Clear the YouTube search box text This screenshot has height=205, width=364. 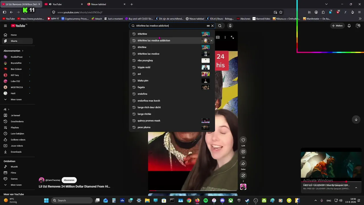(212, 26)
